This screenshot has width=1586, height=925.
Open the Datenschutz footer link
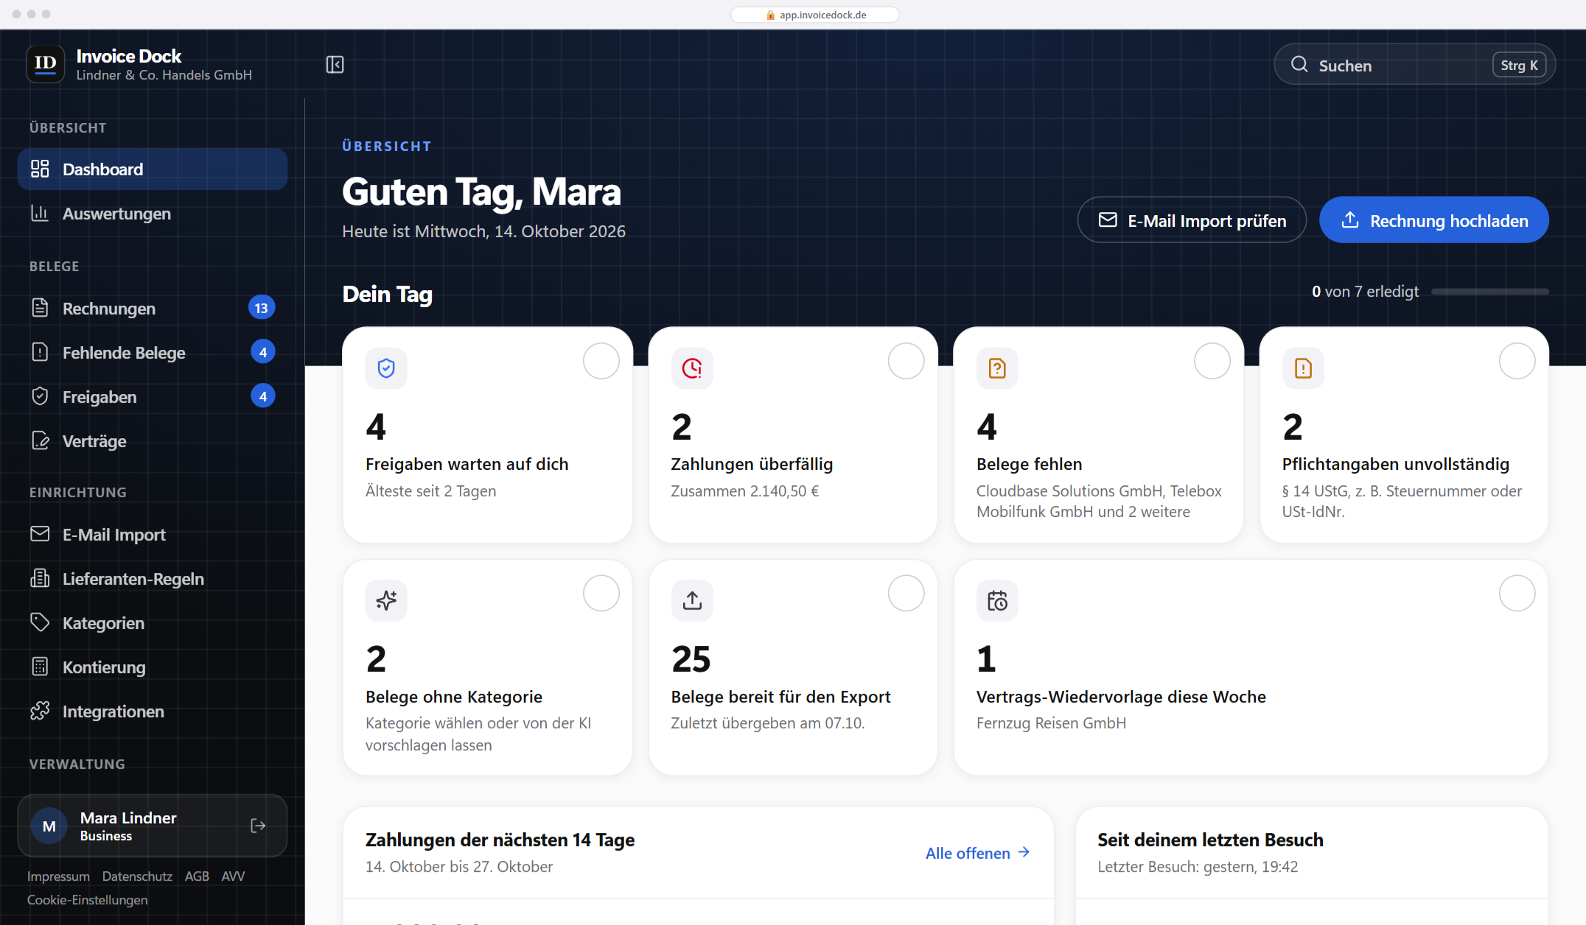(x=137, y=876)
